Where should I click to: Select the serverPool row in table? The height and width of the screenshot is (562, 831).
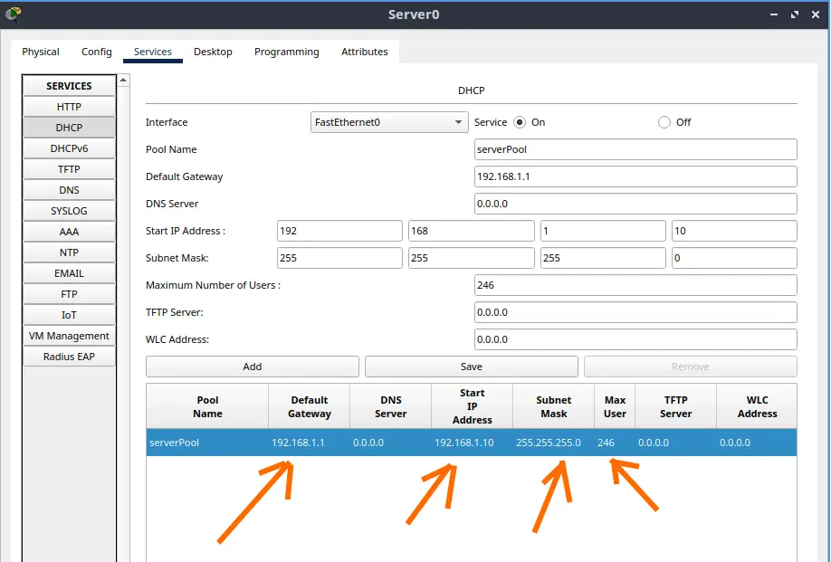pos(471,443)
